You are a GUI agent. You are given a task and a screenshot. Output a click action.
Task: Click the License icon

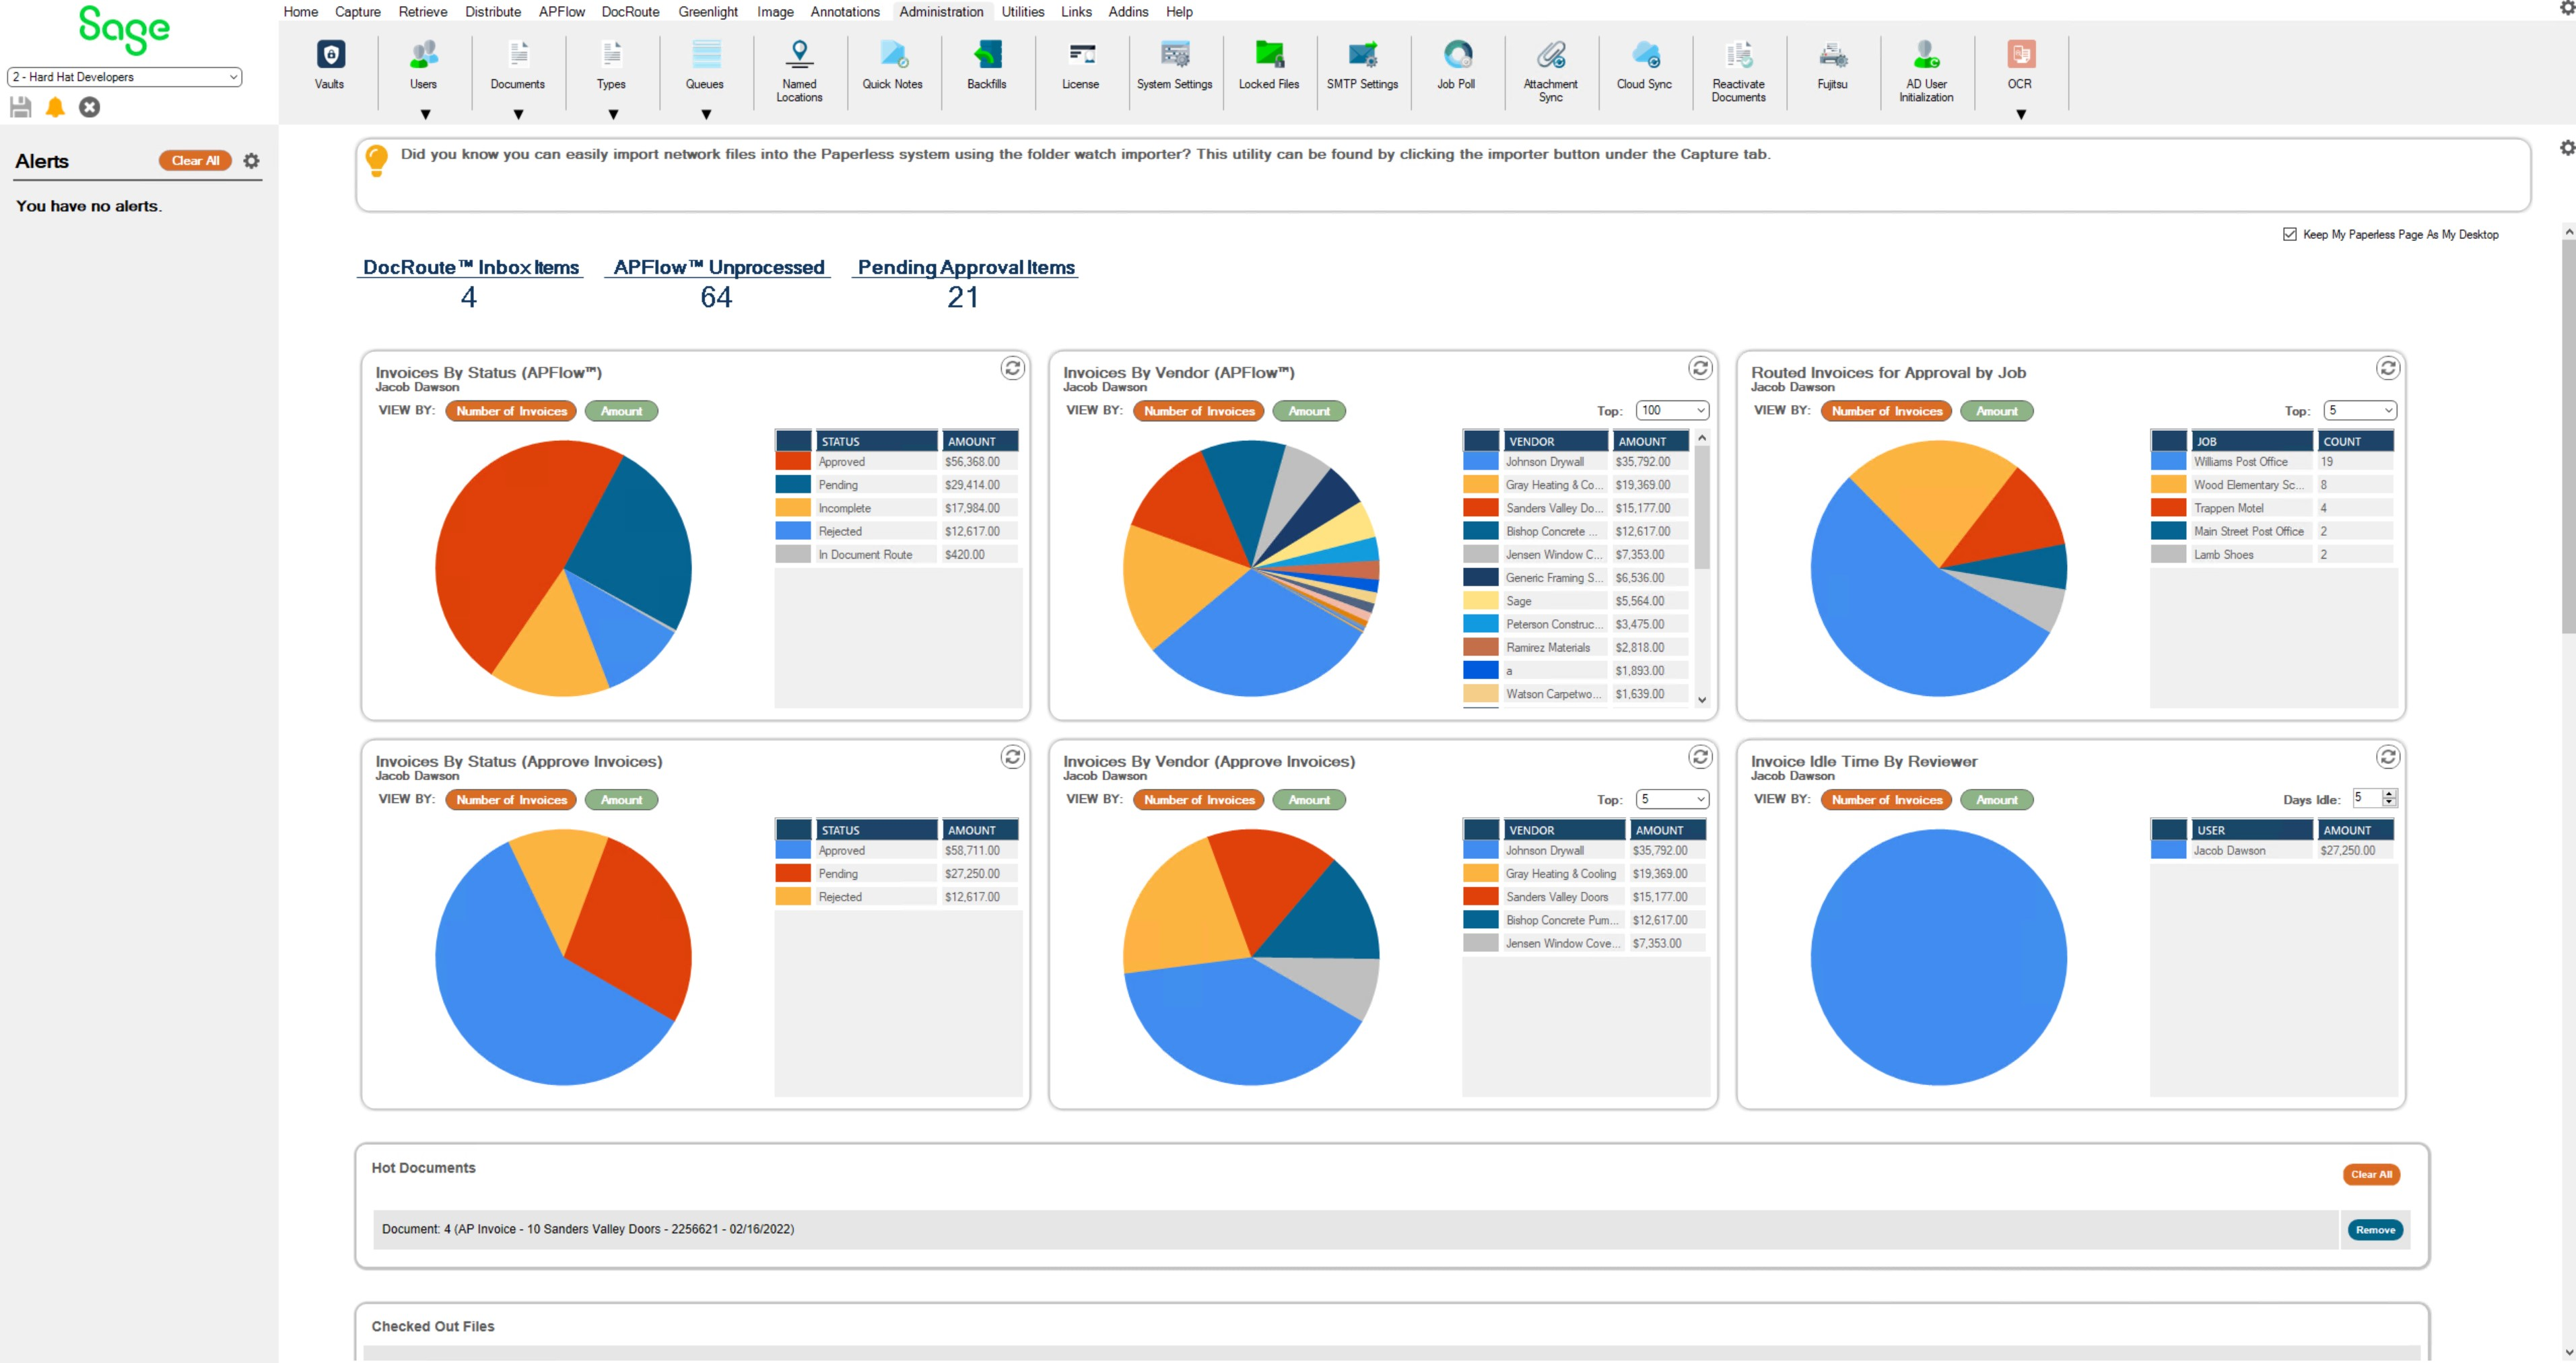(1080, 65)
